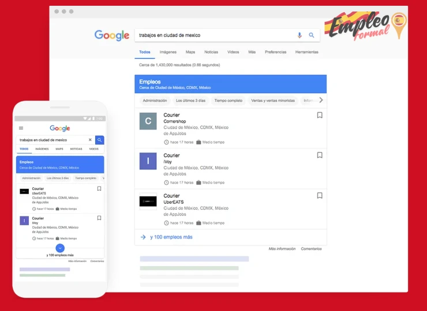
Task: Apply 'Ventas y ventas minoristas' filter chip
Action: click(273, 101)
